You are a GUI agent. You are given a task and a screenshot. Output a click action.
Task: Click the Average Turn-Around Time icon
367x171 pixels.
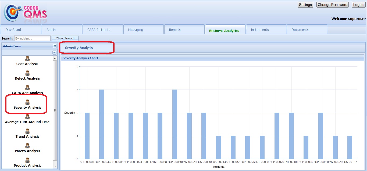[27, 117]
